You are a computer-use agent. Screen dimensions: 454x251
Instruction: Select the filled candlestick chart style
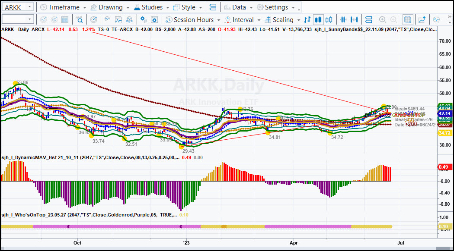(x=318, y=20)
